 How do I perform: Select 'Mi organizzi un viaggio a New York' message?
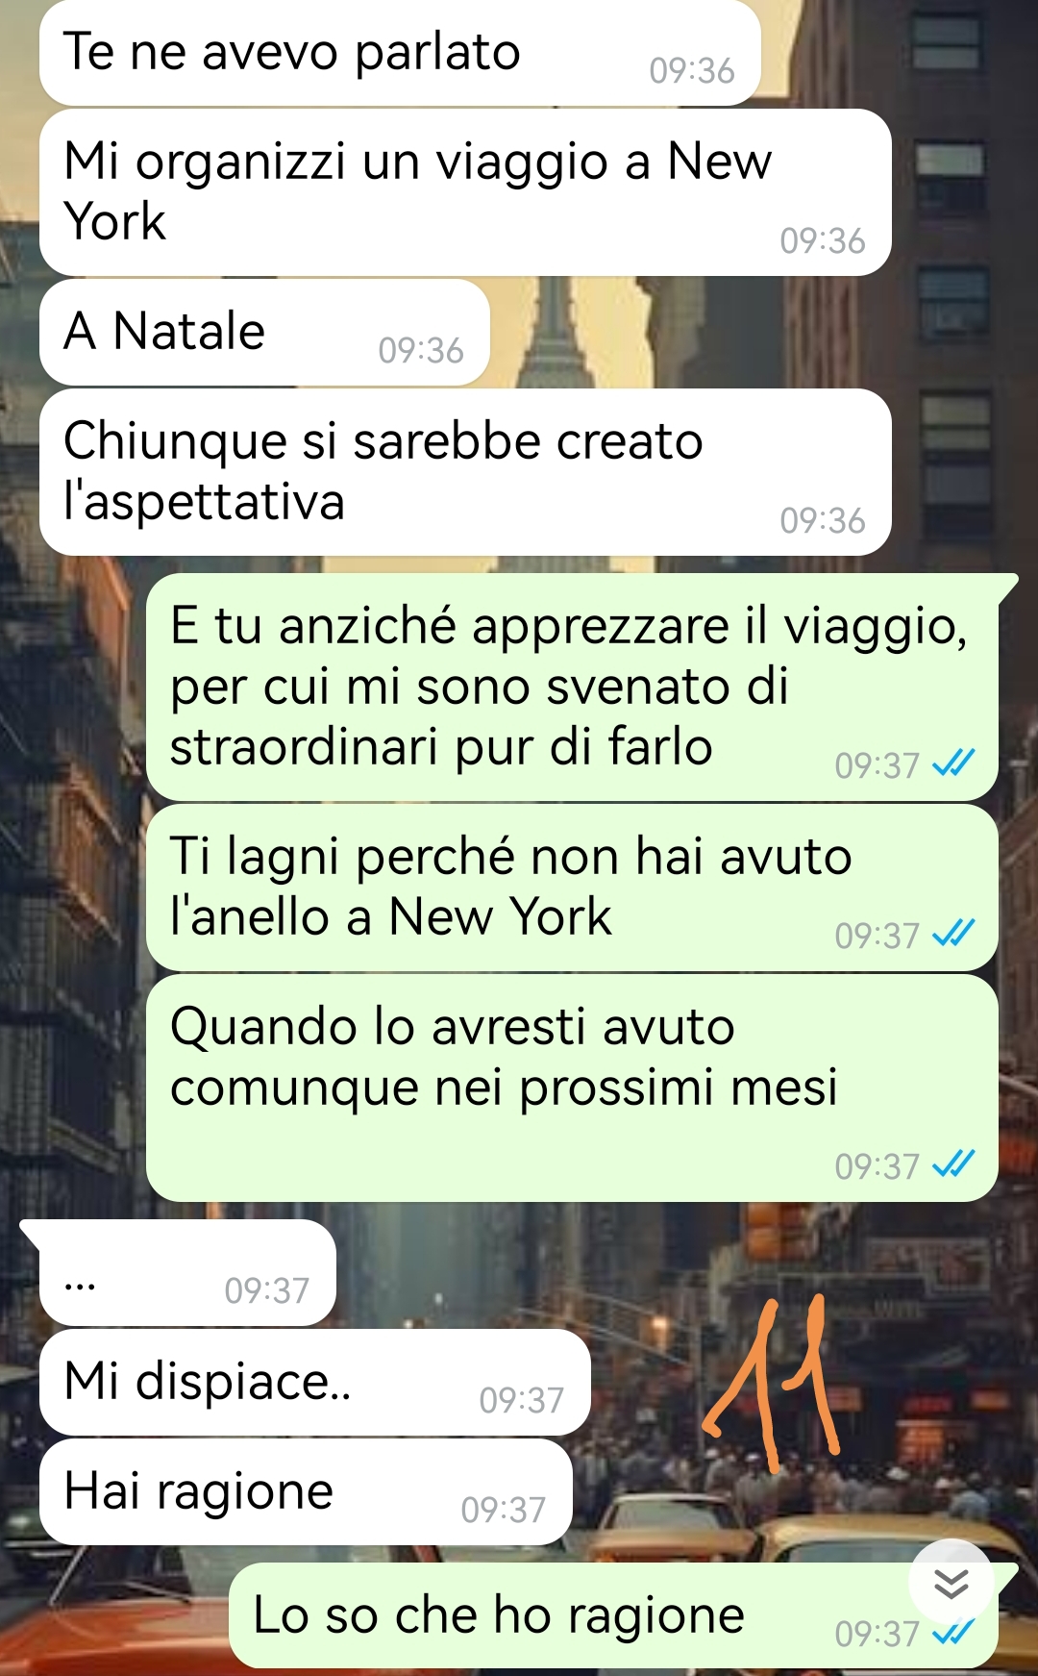[465, 192]
